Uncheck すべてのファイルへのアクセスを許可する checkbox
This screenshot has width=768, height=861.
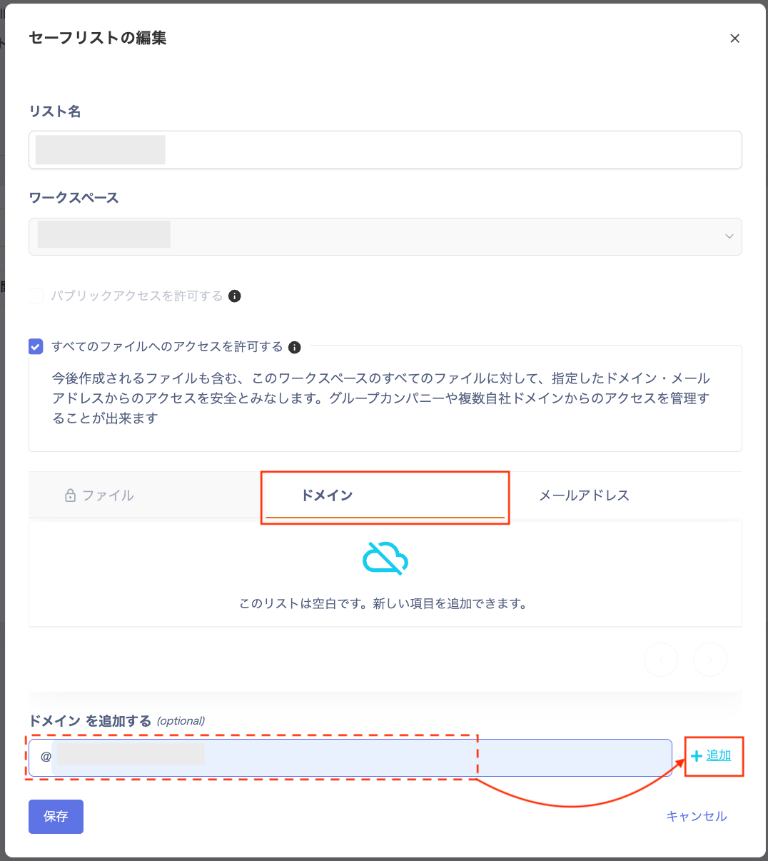pos(36,347)
